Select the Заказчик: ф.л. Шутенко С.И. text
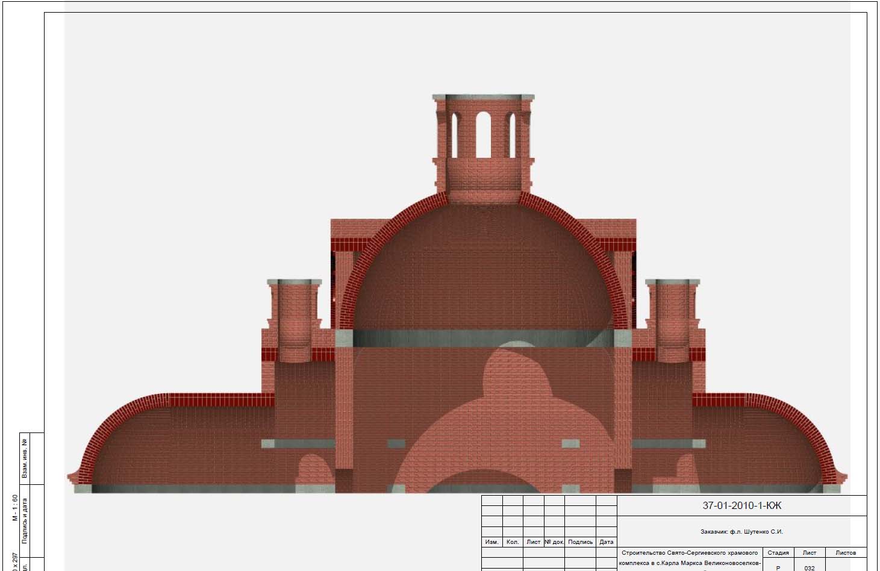880x571 pixels. click(x=741, y=532)
